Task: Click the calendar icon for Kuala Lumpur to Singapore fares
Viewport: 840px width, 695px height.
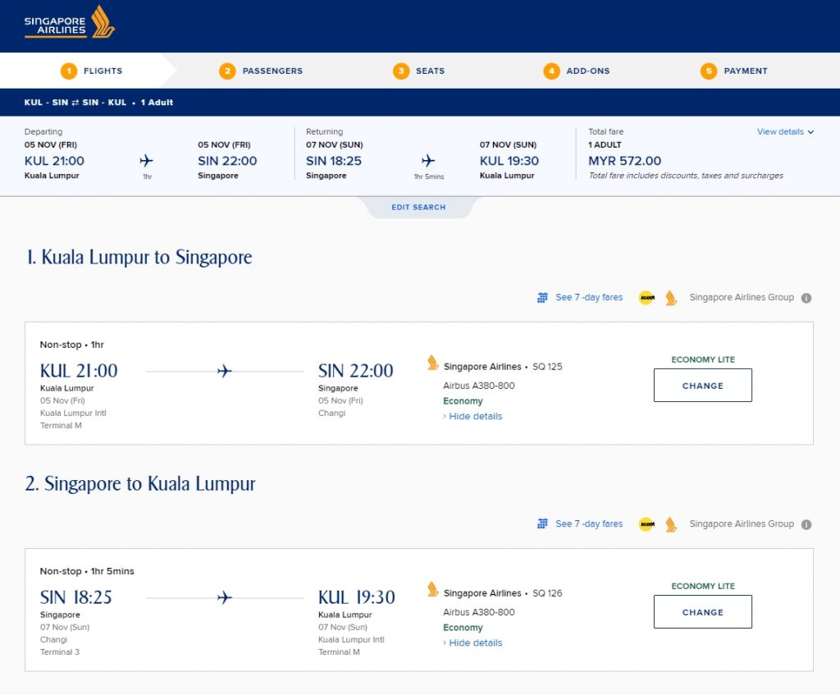Action: click(542, 298)
